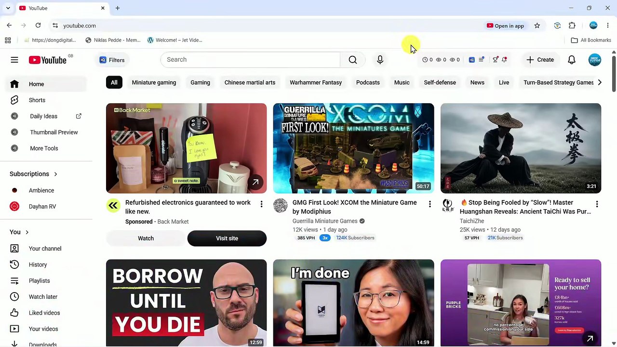Open Home in the sidebar
Image resolution: width=617 pixels, height=347 pixels.
click(46, 84)
